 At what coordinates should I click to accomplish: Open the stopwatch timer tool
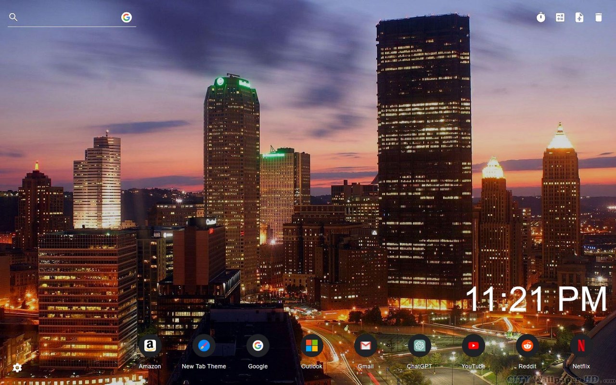pyautogui.click(x=541, y=17)
